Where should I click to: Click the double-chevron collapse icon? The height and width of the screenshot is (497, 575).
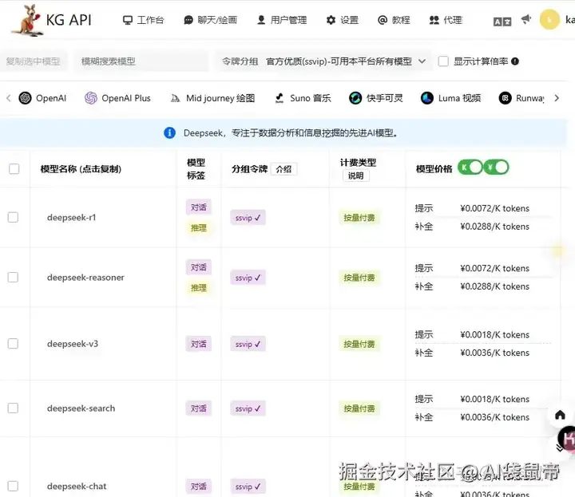559,448
